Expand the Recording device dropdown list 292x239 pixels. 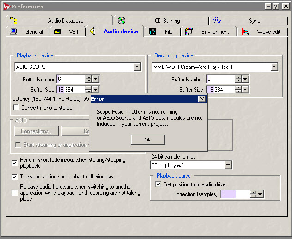point(274,67)
